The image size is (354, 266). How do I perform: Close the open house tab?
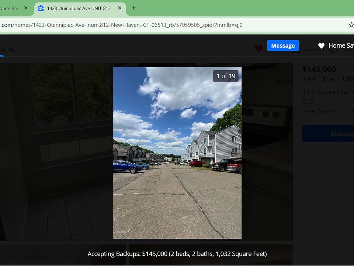[25, 8]
